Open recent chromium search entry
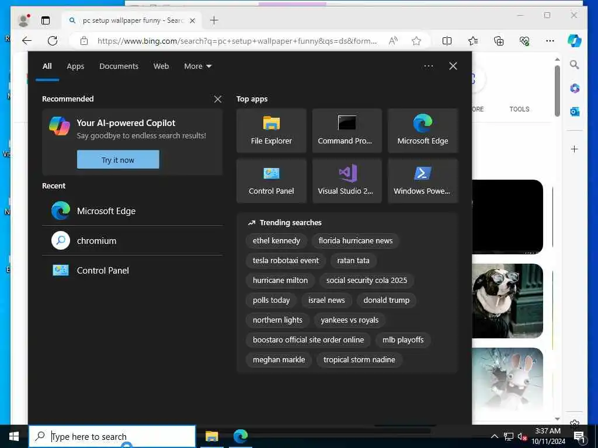This screenshot has height=448, width=598. pyautogui.click(x=133, y=241)
